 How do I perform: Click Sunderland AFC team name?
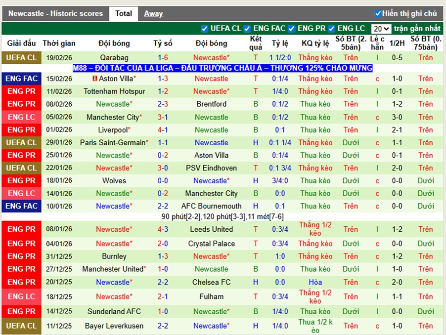click(x=114, y=311)
